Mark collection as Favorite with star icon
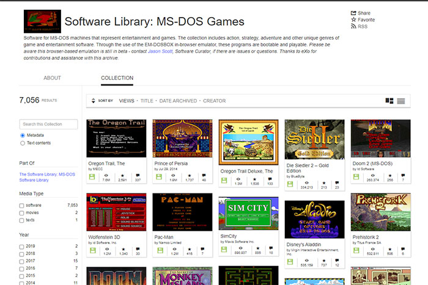Viewport: 428px width, 285px height. click(x=353, y=20)
